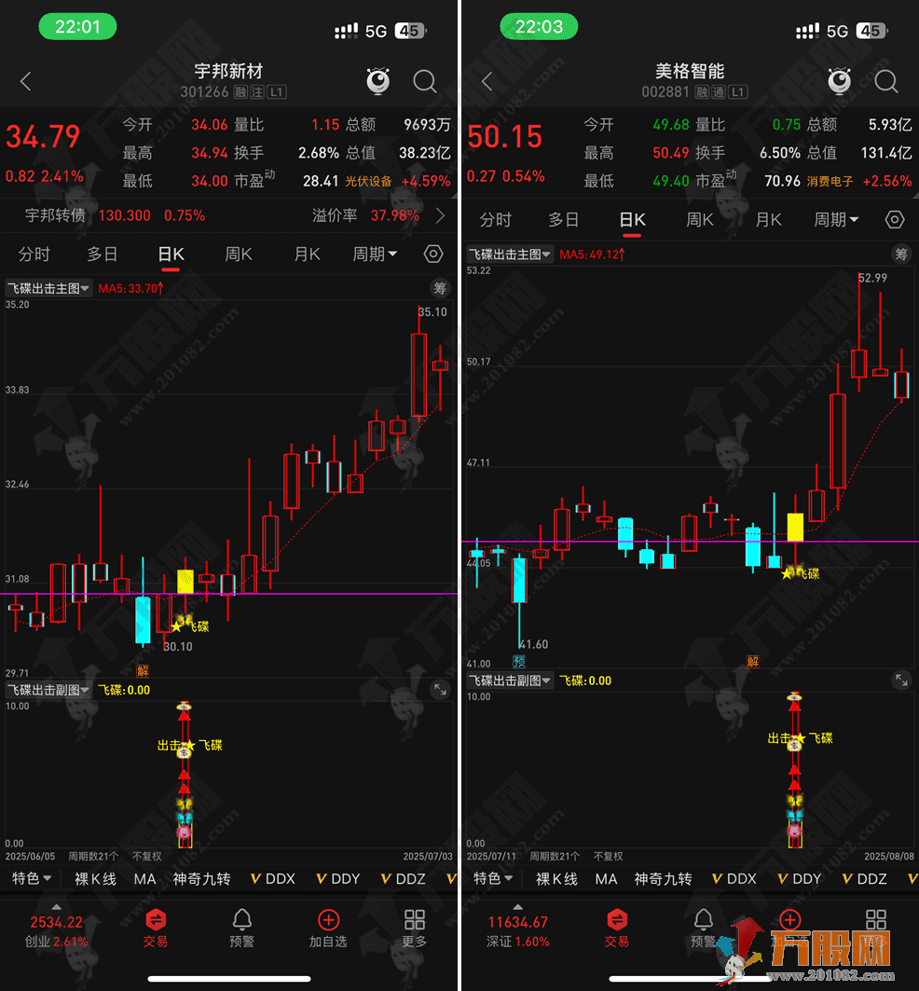919x991 pixels.
Task: Select 日K tab on 美格智能
Action: point(632,220)
